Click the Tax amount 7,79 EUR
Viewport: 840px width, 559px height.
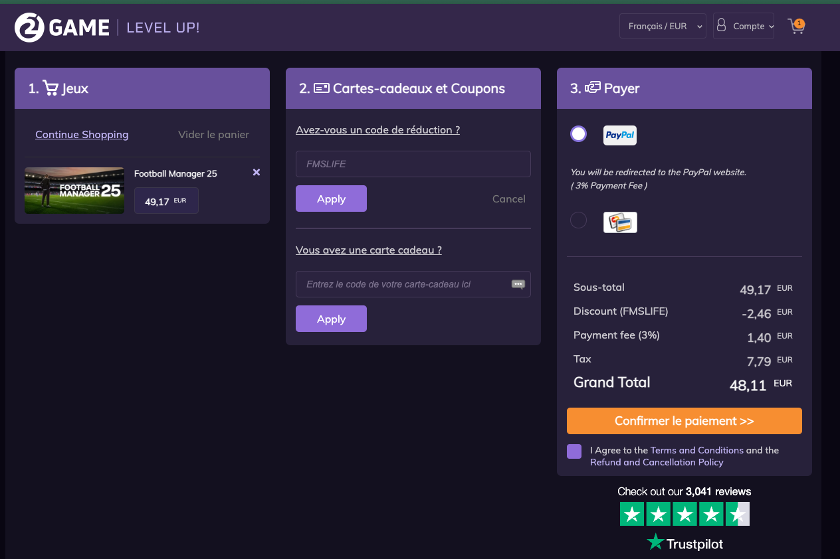pyautogui.click(x=770, y=361)
